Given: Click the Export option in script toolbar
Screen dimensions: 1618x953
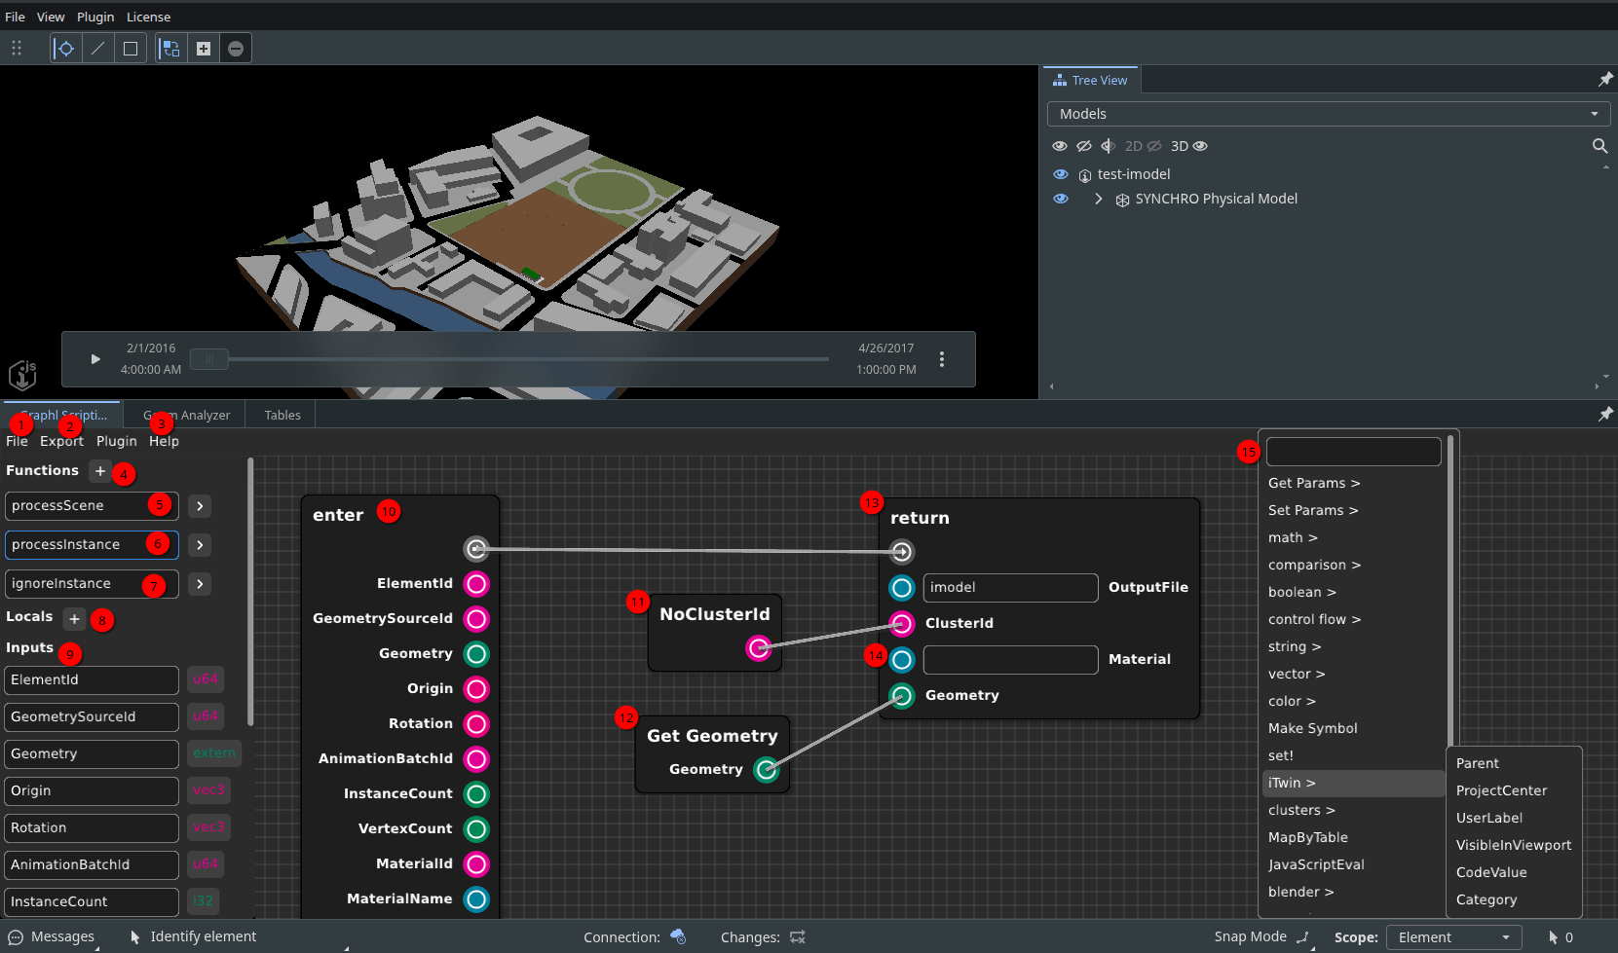Looking at the screenshot, I should coord(61,440).
